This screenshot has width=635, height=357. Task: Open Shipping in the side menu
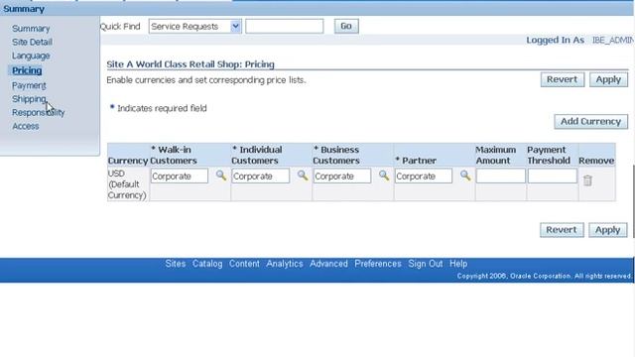point(29,99)
